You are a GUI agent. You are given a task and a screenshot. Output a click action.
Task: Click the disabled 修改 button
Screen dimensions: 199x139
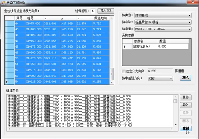pyautogui.click(x=186, y=113)
